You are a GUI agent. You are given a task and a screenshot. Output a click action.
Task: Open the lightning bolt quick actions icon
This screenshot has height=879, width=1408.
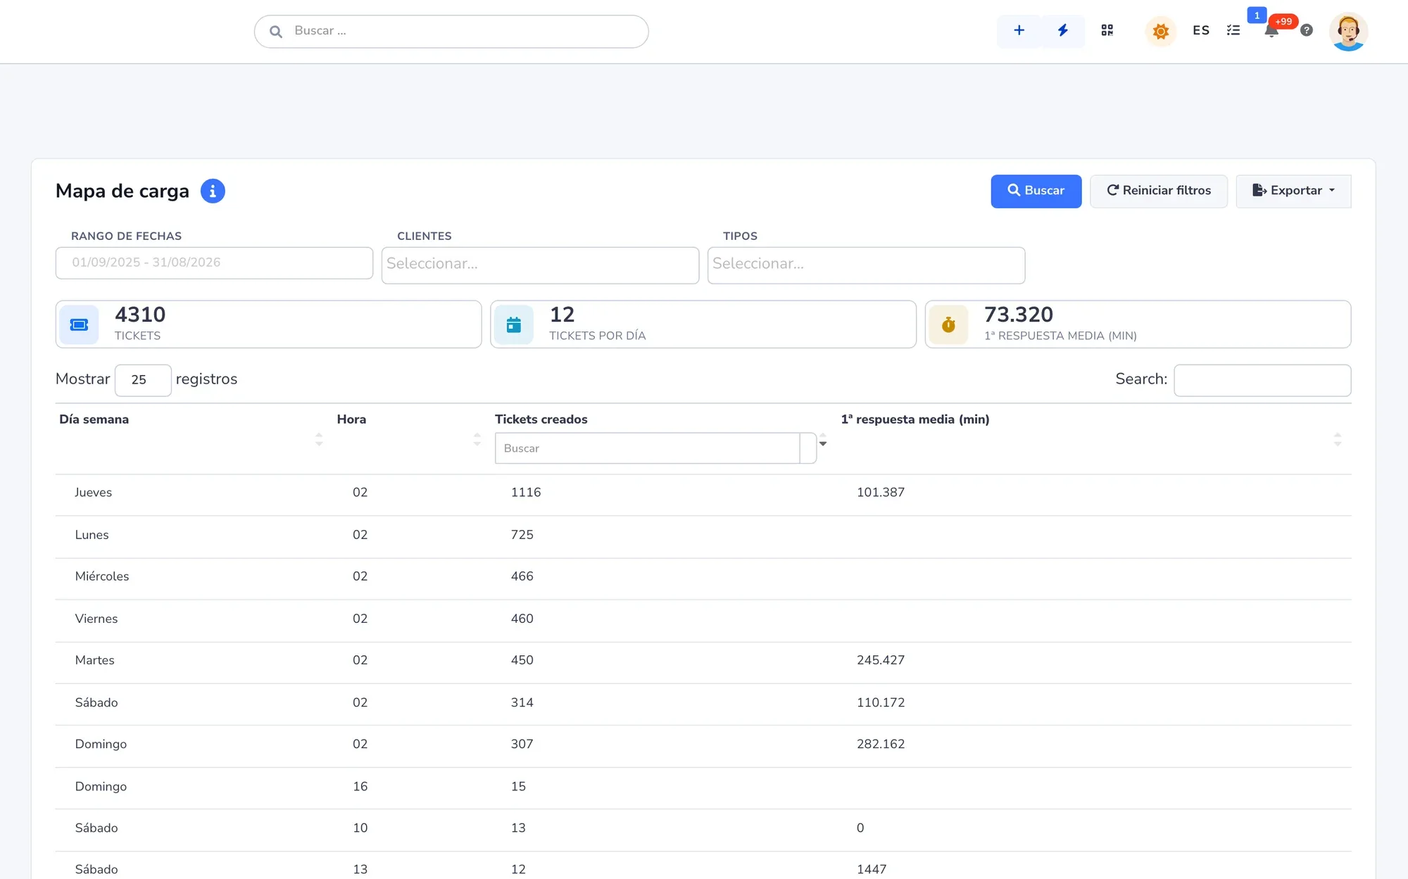[1062, 31]
